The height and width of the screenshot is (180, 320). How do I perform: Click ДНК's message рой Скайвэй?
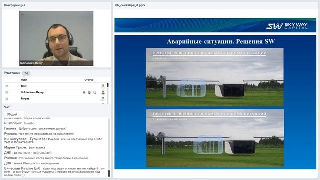tap(28, 153)
